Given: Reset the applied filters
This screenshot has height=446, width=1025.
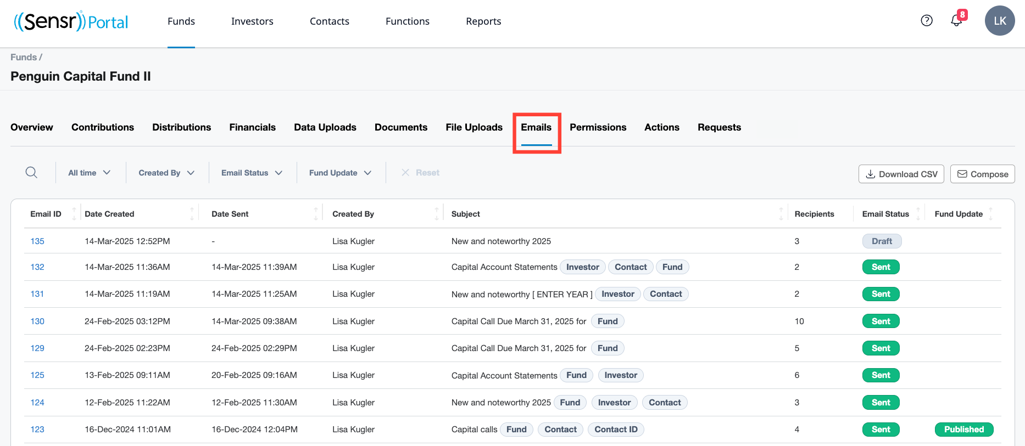Looking at the screenshot, I should click(x=420, y=173).
